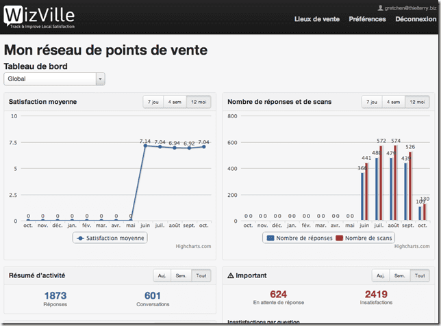The width and height of the screenshot is (441, 326).
Task: Toggle Satisfaction moyenne legend series
Action: [110, 238]
